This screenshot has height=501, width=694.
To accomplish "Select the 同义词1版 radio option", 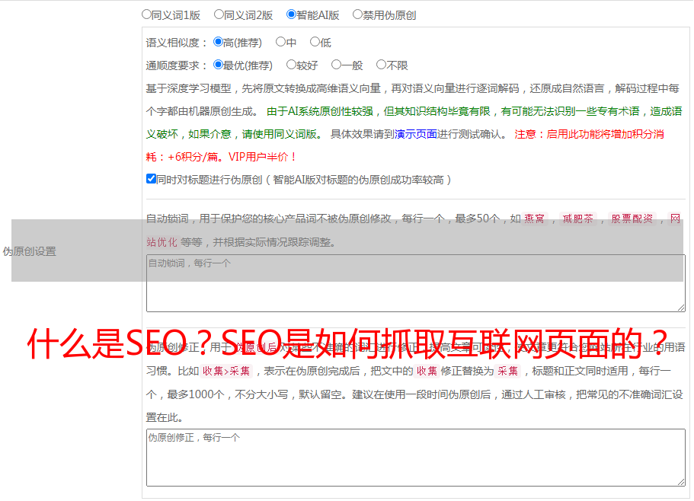I will (147, 14).
